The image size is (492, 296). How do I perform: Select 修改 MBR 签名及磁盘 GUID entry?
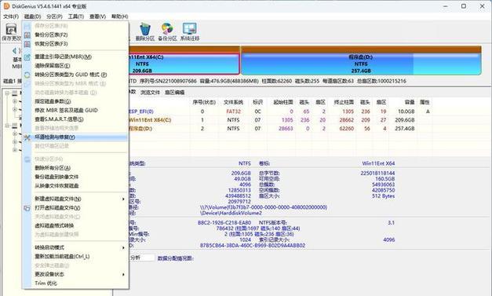point(75,110)
